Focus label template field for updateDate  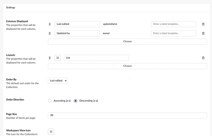(174, 24)
